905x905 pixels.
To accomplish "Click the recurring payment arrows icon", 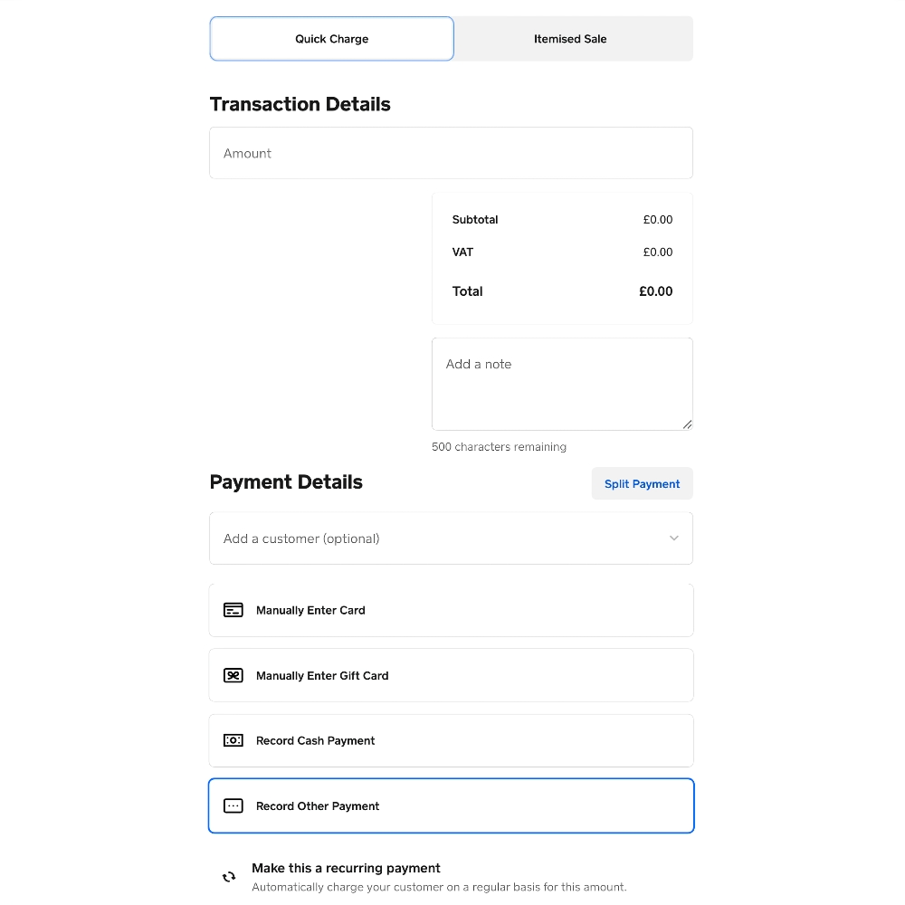I will pos(229,877).
